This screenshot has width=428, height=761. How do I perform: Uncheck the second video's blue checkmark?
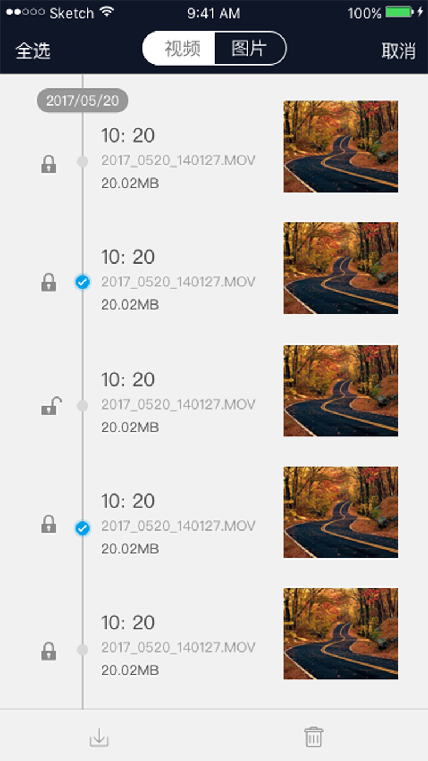click(x=83, y=282)
